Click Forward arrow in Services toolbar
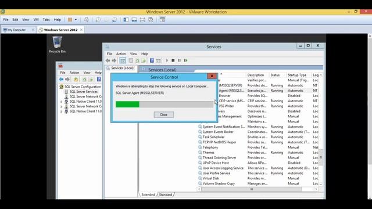 [x=114, y=60]
